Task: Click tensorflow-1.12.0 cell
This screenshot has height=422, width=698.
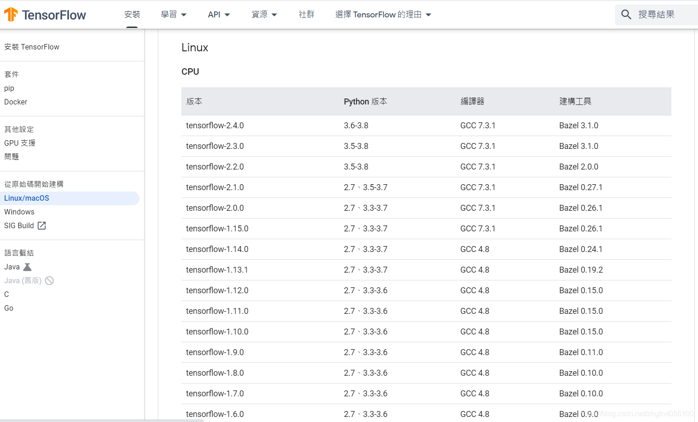Action: (217, 290)
